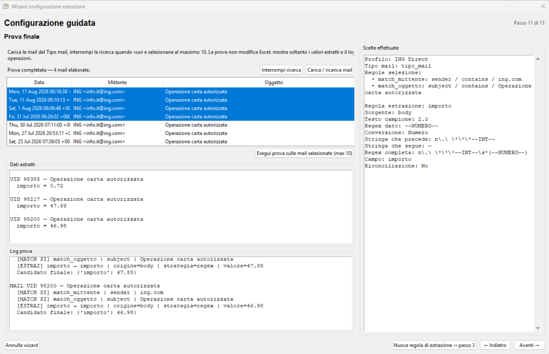The width and height of the screenshot is (549, 354).
Task: Click 'Tipo mail: tipo_mail' text
Action: tap(398, 66)
